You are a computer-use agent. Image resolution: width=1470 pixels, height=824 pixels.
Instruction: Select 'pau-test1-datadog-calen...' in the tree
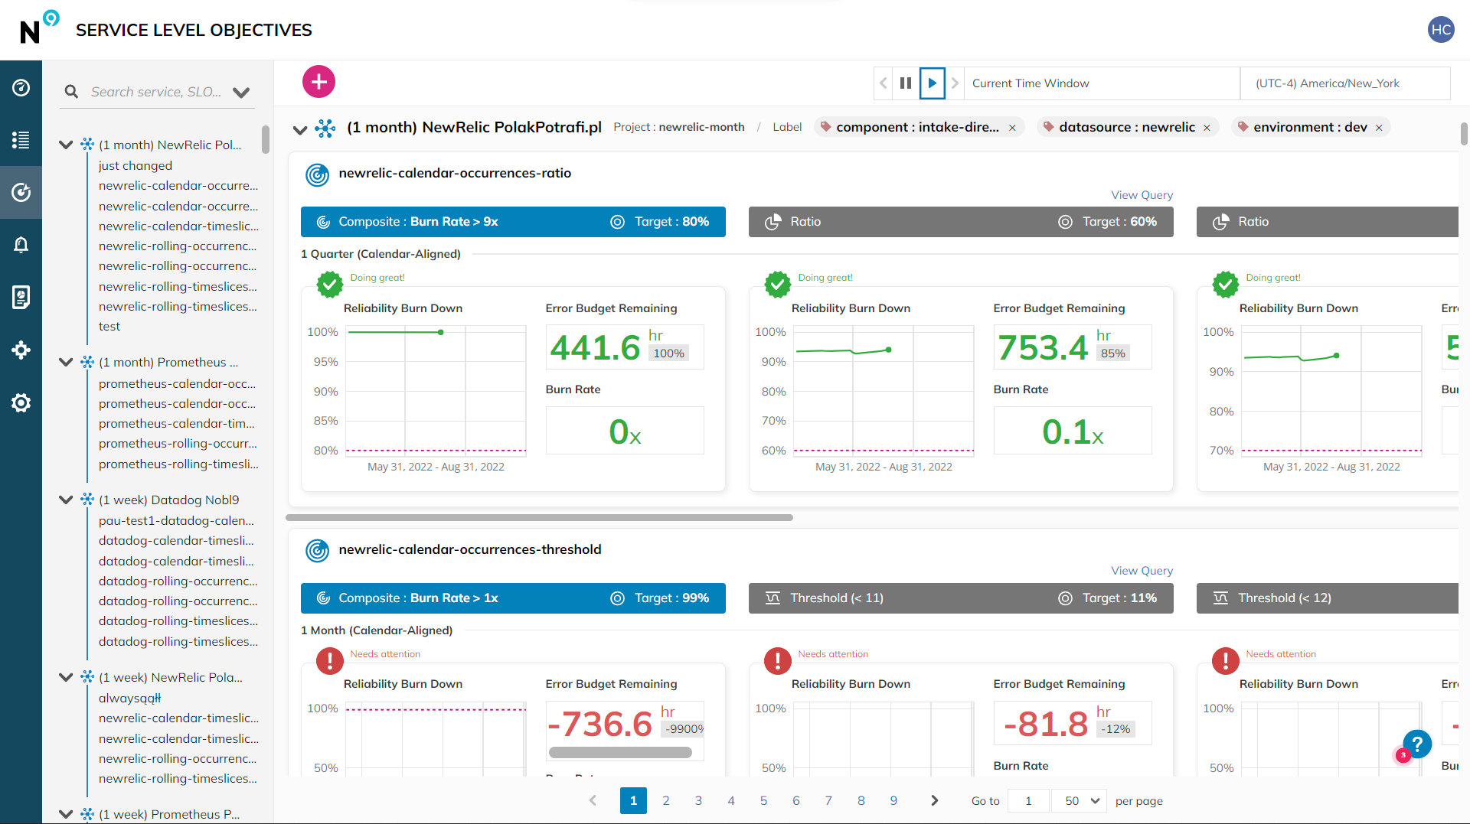click(x=177, y=520)
